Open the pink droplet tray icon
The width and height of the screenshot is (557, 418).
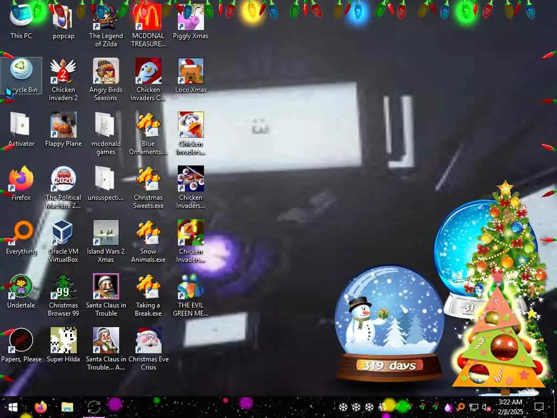coord(449,407)
